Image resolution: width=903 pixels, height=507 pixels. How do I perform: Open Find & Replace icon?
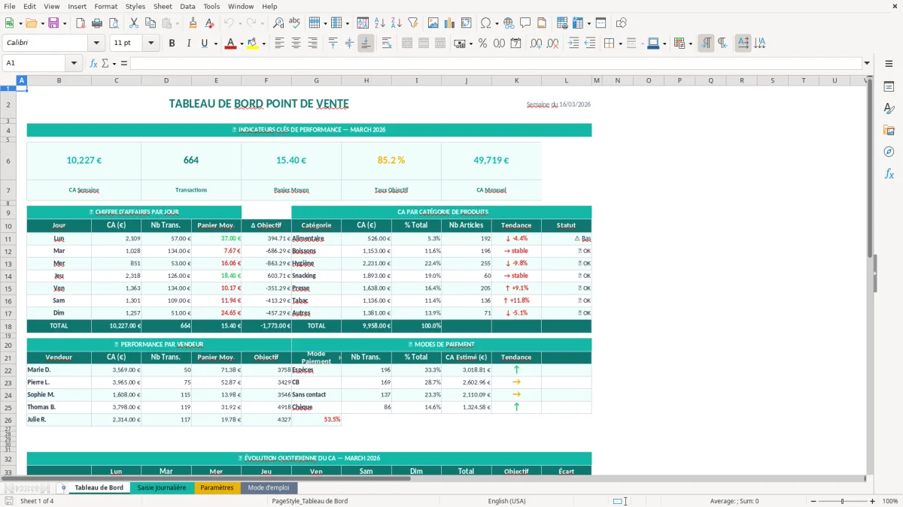(x=278, y=23)
